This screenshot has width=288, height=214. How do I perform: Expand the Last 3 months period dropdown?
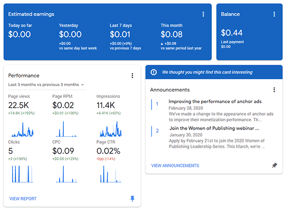[x=47, y=85]
